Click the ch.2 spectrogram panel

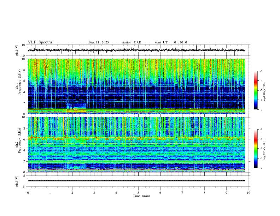(x=136, y=145)
